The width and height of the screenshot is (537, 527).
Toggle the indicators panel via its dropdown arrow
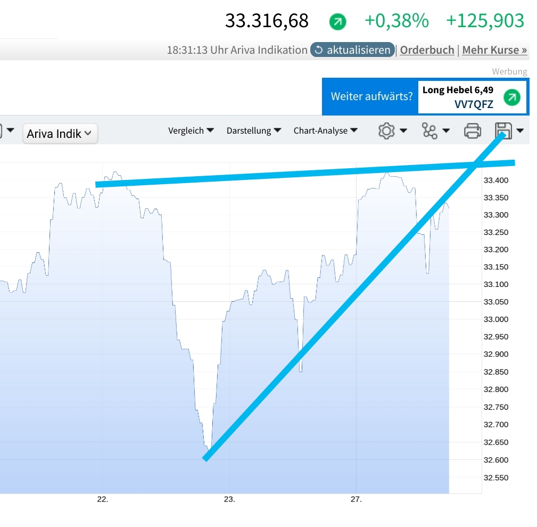pos(445,131)
